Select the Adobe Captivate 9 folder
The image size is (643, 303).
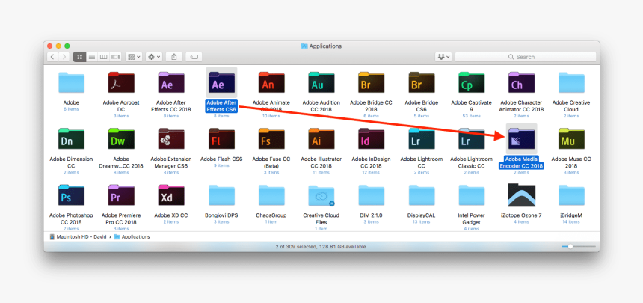[472, 82]
